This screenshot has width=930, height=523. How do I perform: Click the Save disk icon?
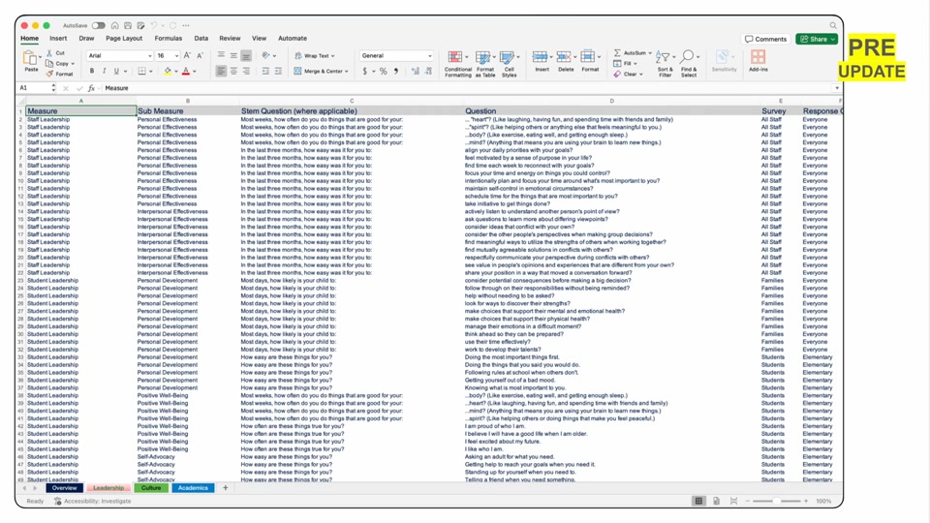tap(128, 25)
